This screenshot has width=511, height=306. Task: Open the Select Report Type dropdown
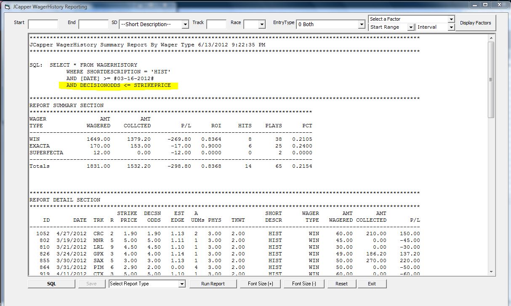click(x=182, y=284)
